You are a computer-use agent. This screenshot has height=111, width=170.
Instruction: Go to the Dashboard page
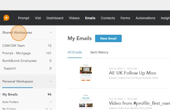coord(55,18)
